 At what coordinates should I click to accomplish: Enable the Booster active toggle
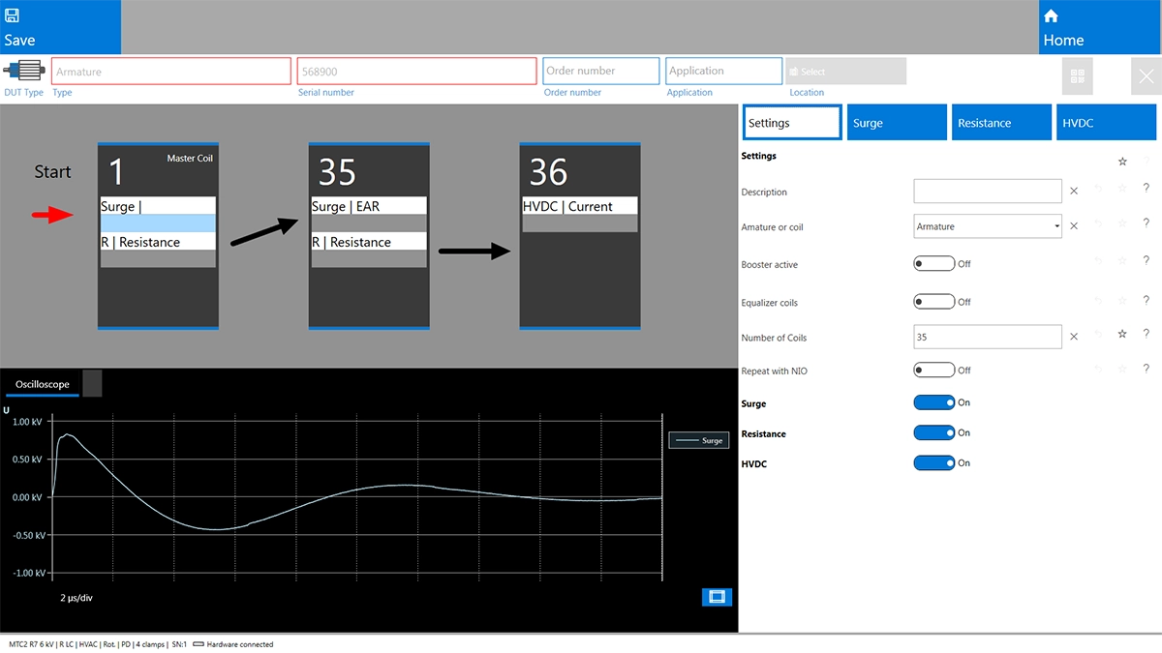pos(933,263)
